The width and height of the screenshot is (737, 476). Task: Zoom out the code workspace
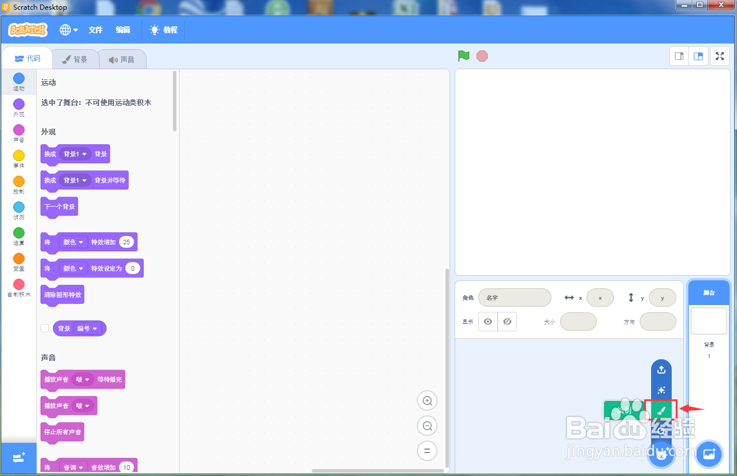tap(427, 426)
